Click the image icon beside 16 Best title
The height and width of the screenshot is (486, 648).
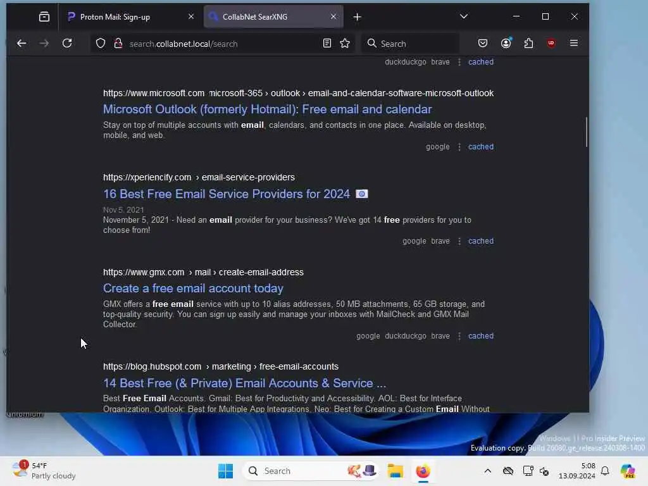click(x=361, y=194)
